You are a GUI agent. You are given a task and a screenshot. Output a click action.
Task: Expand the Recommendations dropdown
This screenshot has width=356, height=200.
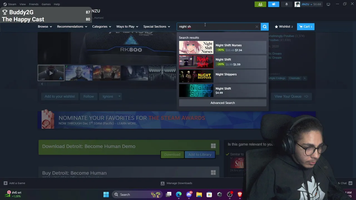coord(72,27)
